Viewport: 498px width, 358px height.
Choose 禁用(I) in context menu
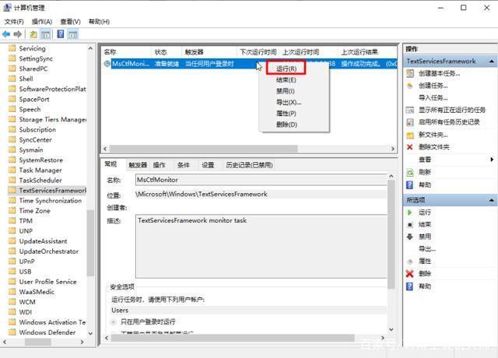(x=286, y=91)
